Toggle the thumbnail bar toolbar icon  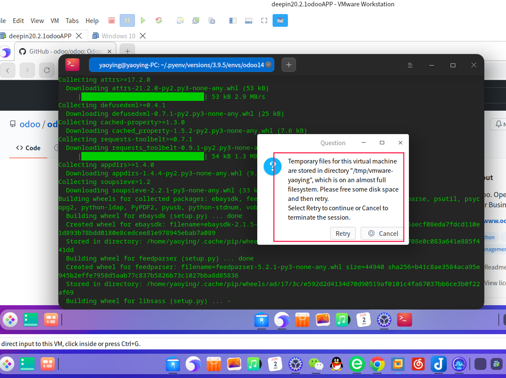point(248,20)
